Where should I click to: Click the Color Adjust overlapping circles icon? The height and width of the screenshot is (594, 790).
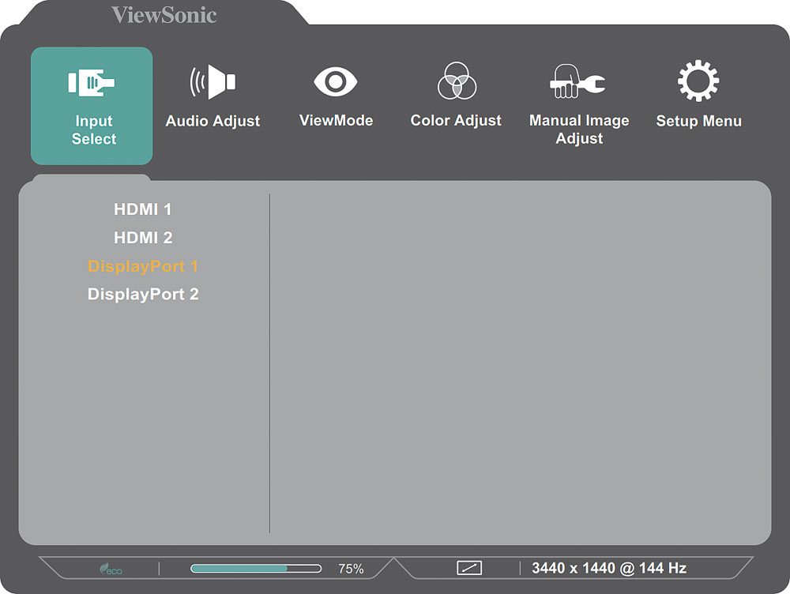coord(457,81)
